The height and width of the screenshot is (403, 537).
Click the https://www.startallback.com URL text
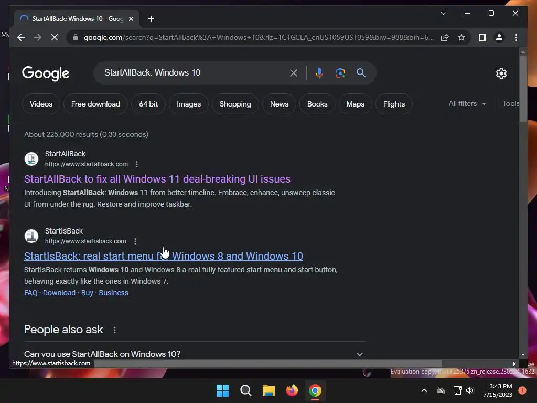87,164
